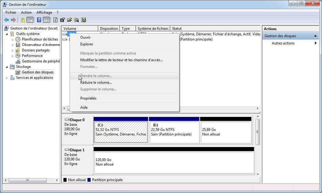322x193 pixels.
Task: Click the Stockage storage icon
Action: tap(12, 67)
